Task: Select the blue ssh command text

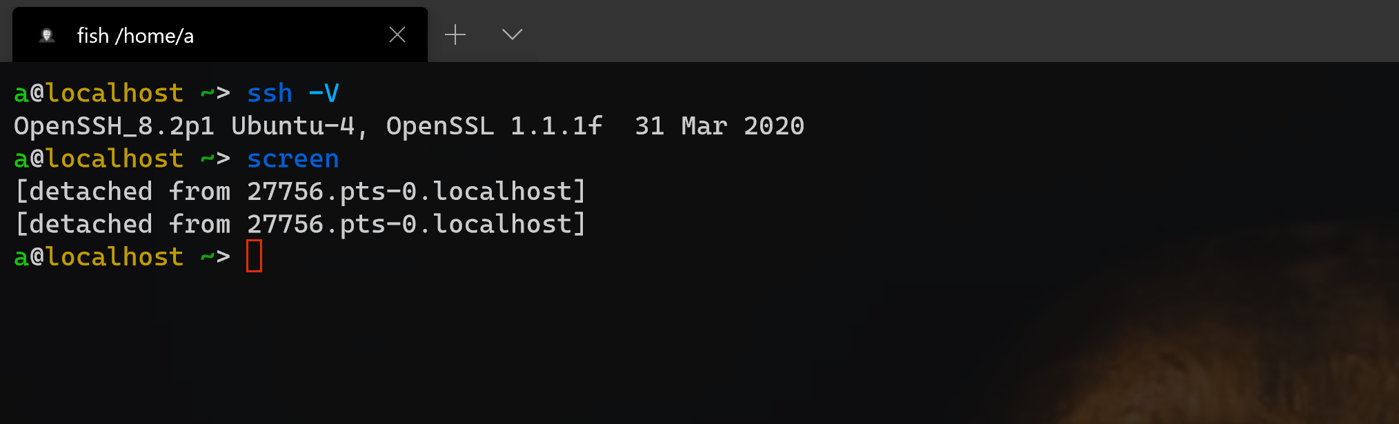Action: click(x=269, y=92)
